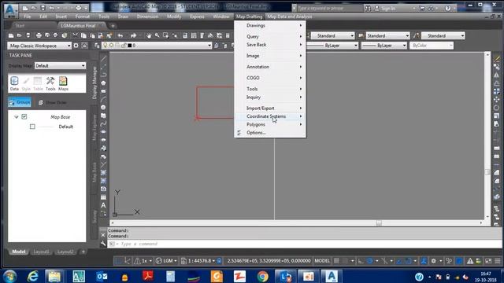Open the Map Data and Analysis menu
The height and width of the screenshot is (283, 504).
[290, 17]
